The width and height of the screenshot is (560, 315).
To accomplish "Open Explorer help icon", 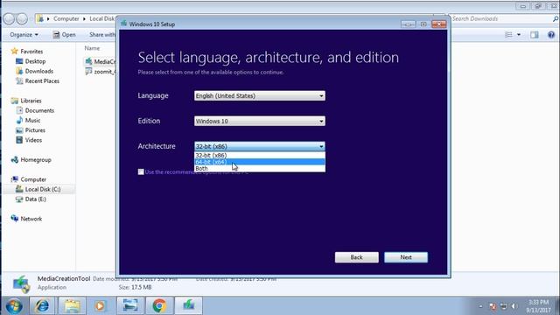I will [551, 35].
